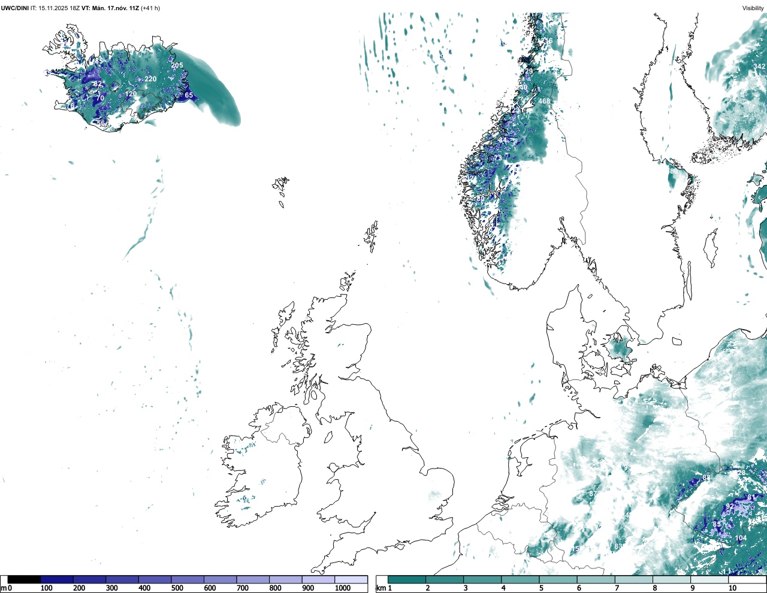Click the '220' value over Iceland
The width and height of the screenshot is (767, 593).
pyautogui.click(x=150, y=79)
